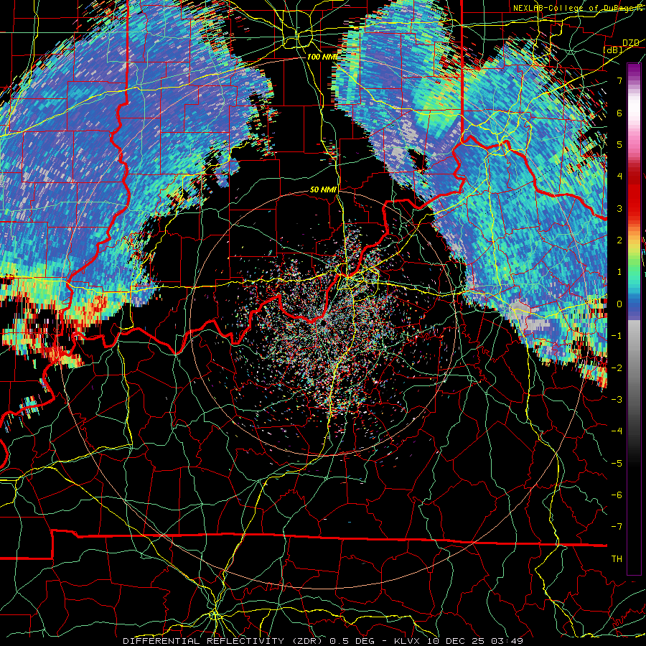This screenshot has width=646, height=646.
Task: Click the '[dB]' units label
Action: (x=613, y=50)
